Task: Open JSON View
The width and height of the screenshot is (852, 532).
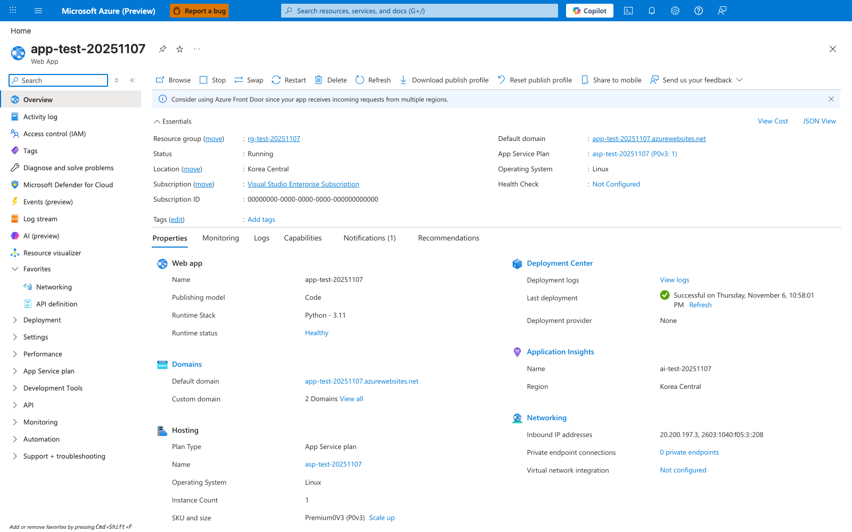Action: [x=819, y=121]
